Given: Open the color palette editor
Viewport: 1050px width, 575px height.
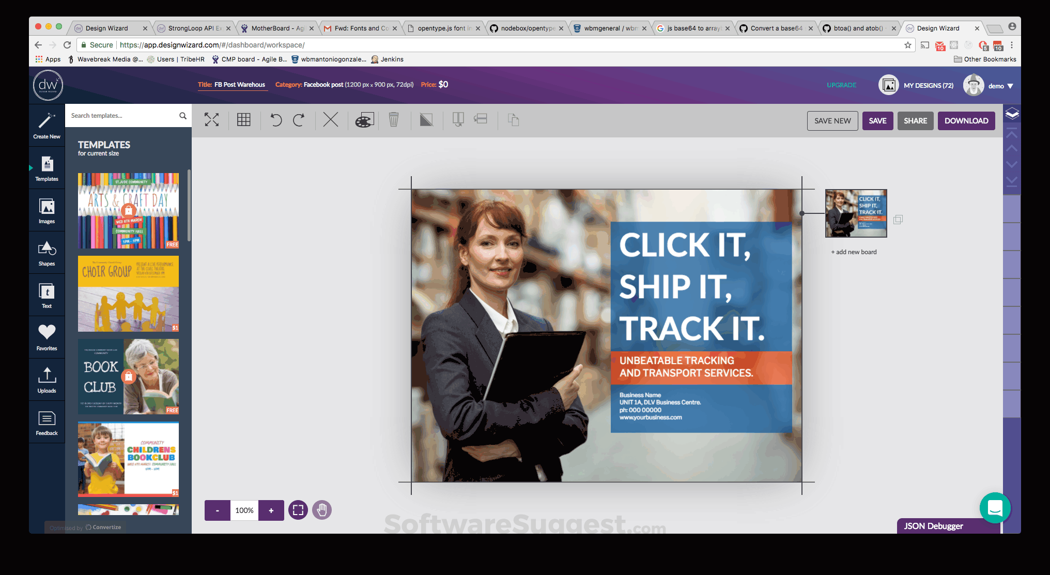Looking at the screenshot, I should pos(364,120).
